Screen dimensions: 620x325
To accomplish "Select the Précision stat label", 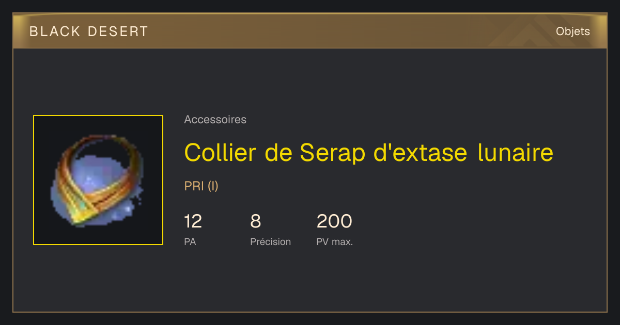I will click(270, 241).
